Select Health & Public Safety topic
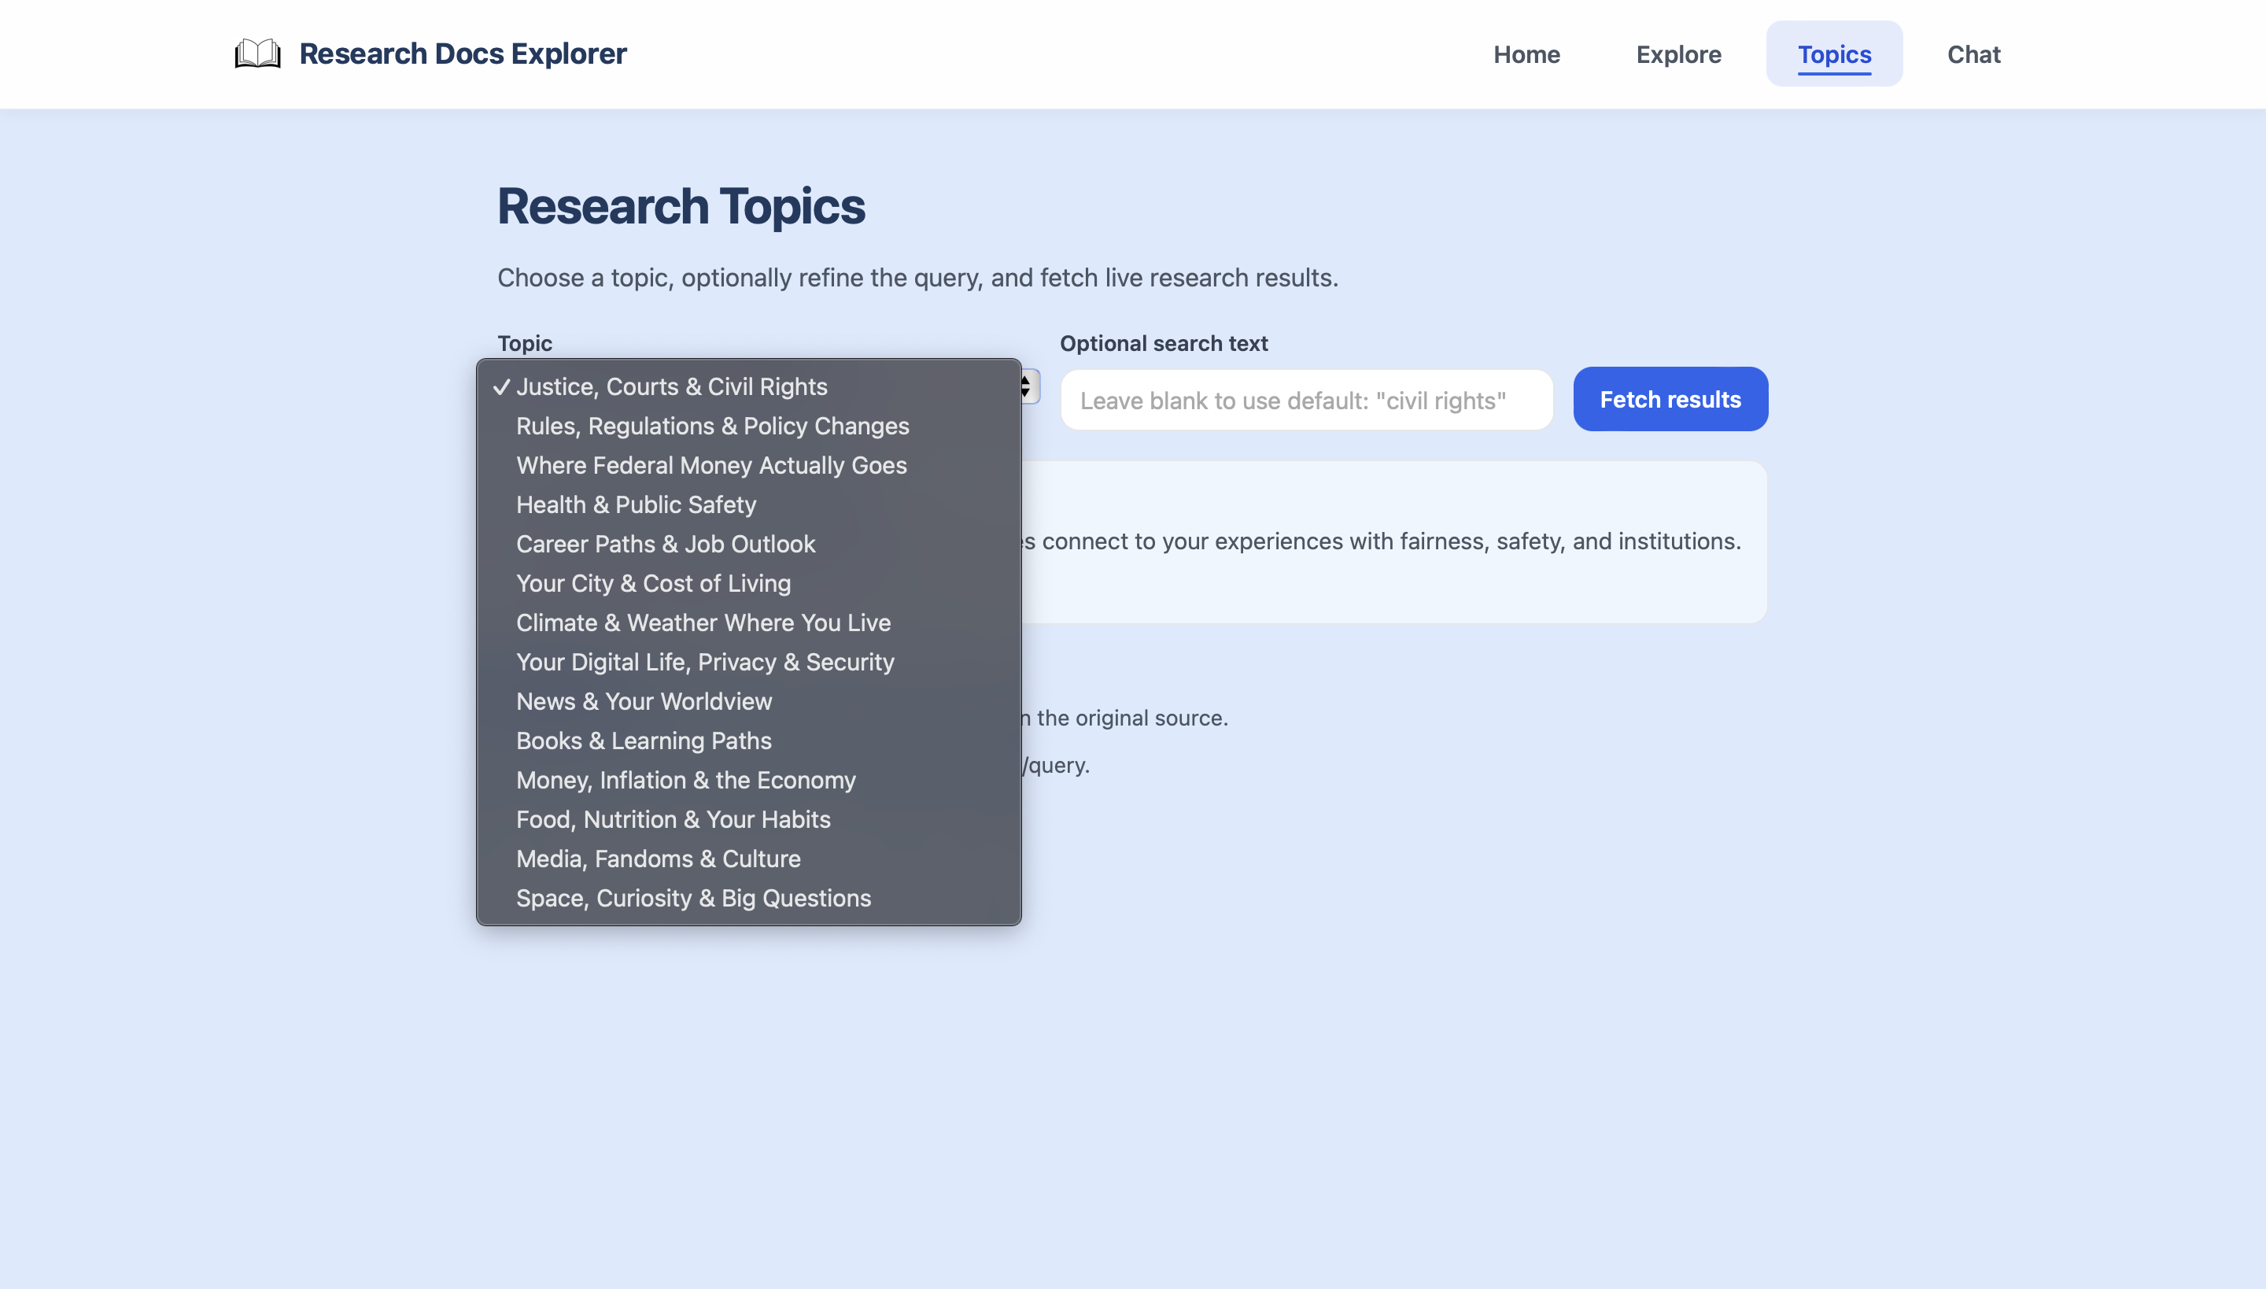Screen dimensions: 2266x1289 pos(636,504)
